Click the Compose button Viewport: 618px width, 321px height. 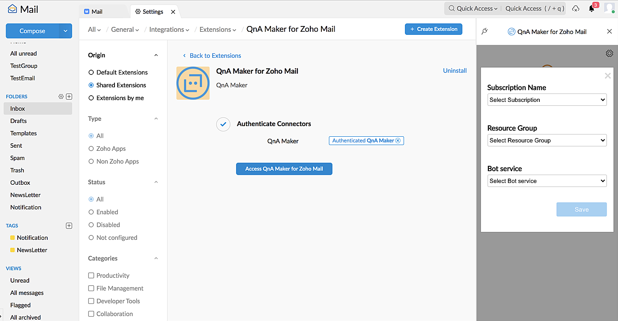point(32,31)
